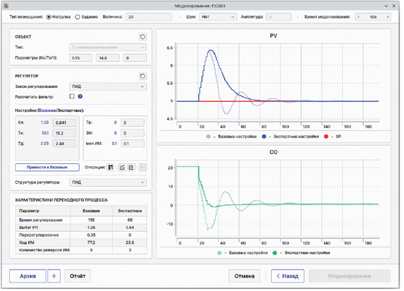Click the plus button beside Архив

click(54, 277)
